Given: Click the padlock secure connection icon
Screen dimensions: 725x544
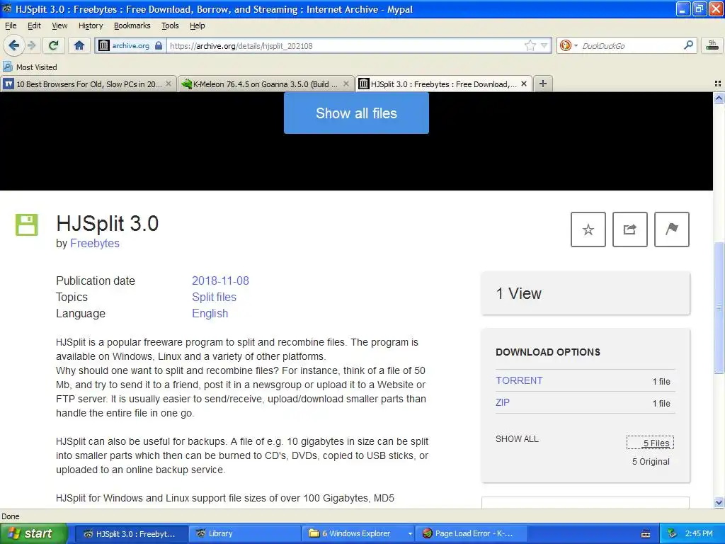Looking at the screenshot, I should (x=159, y=45).
